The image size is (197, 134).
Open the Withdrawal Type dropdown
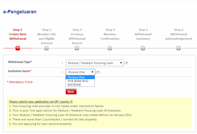pos(95,63)
